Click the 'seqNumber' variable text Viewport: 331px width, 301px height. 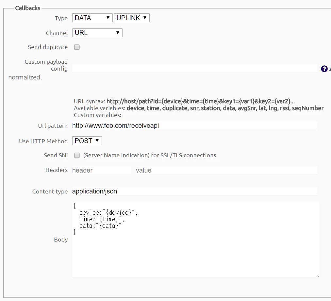coord(308,108)
